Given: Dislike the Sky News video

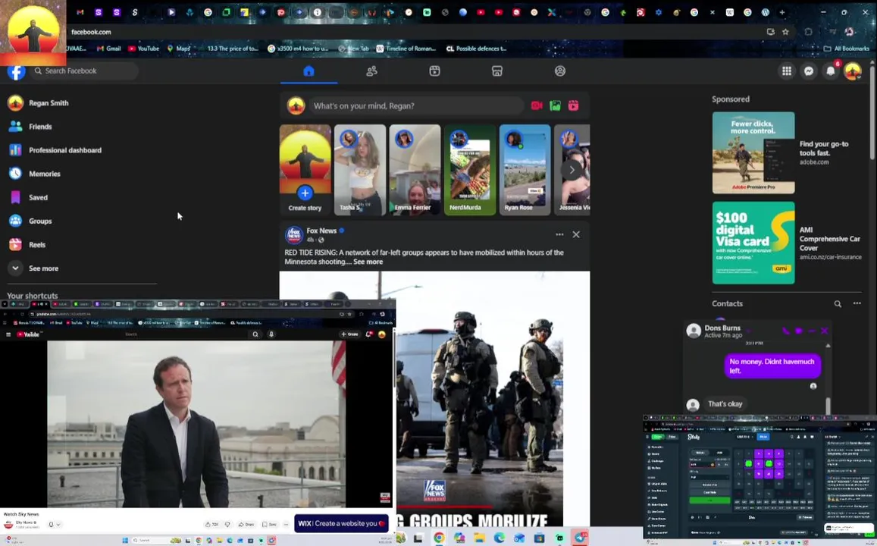Looking at the screenshot, I should 227,524.
